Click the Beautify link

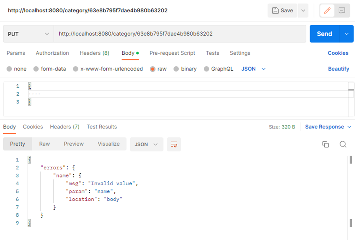[x=338, y=69]
